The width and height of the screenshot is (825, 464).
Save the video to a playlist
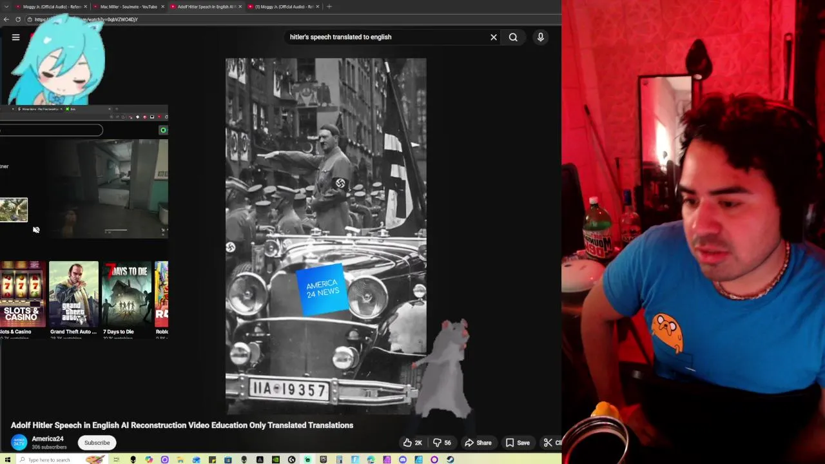pyautogui.click(x=518, y=443)
